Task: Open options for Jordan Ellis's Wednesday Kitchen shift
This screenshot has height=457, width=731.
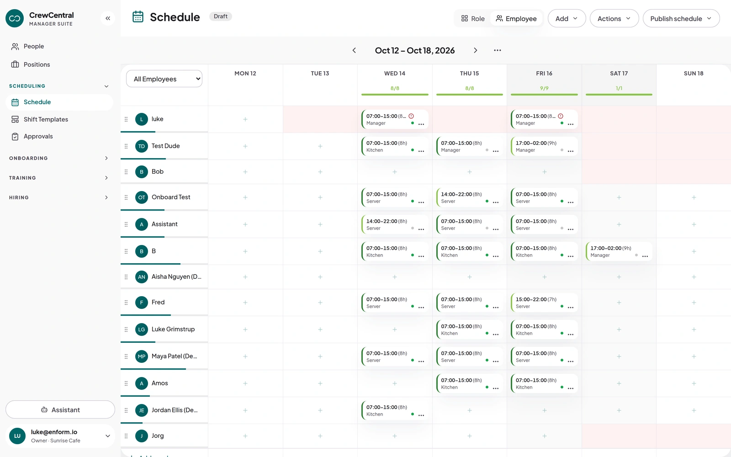Action: pyautogui.click(x=421, y=415)
